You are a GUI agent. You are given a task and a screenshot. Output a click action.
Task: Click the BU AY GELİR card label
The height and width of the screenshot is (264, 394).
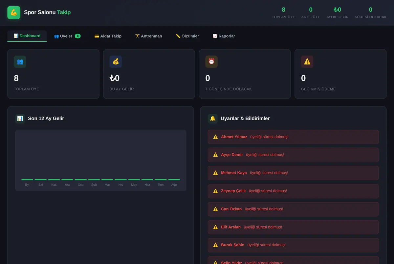click(x=122, y=89)
